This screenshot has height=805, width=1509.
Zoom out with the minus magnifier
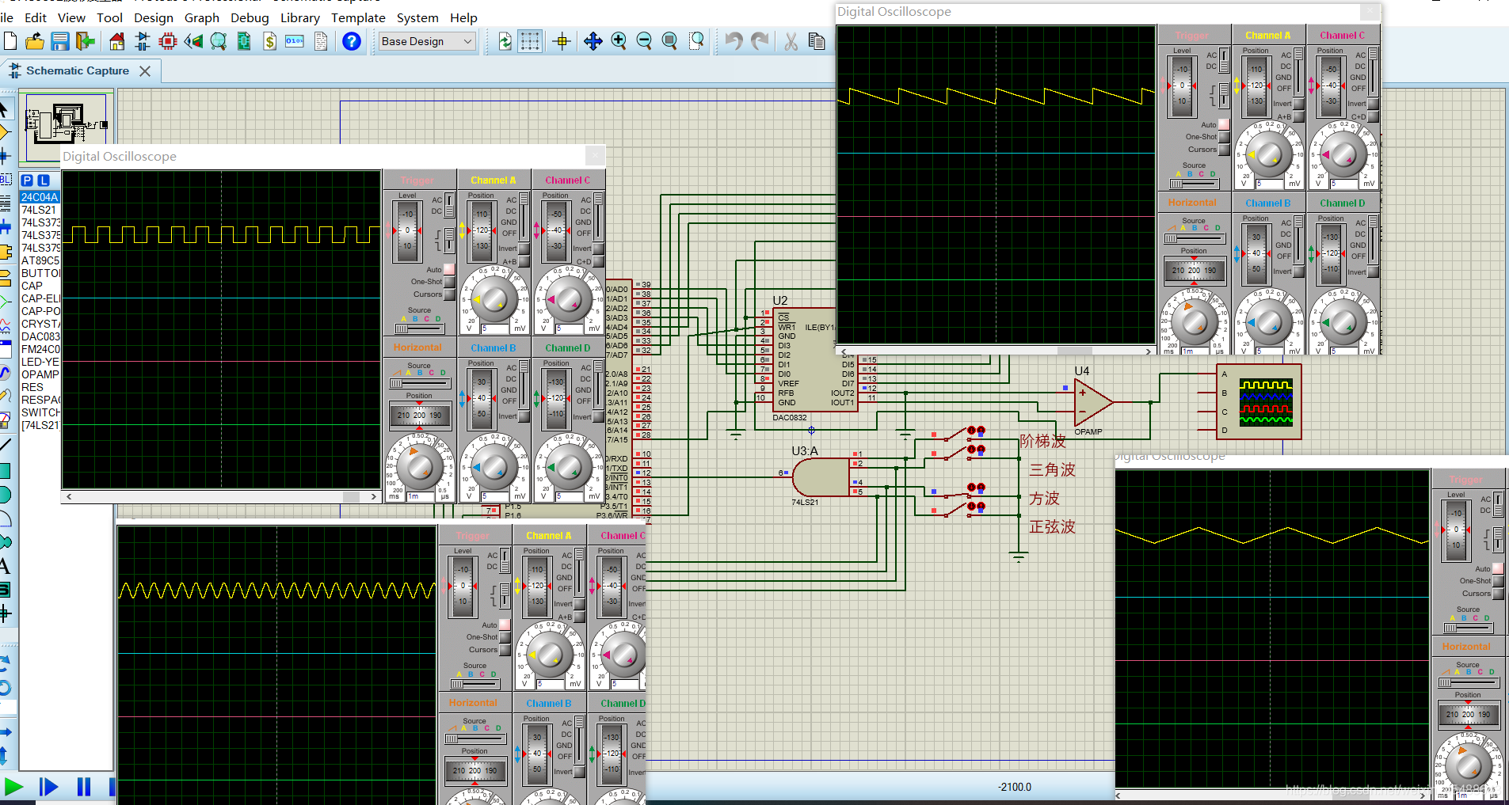(644, 41)
